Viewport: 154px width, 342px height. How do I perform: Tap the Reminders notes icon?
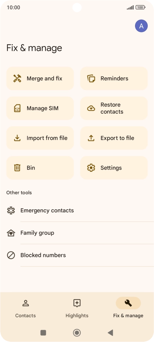tap(91, 78)
